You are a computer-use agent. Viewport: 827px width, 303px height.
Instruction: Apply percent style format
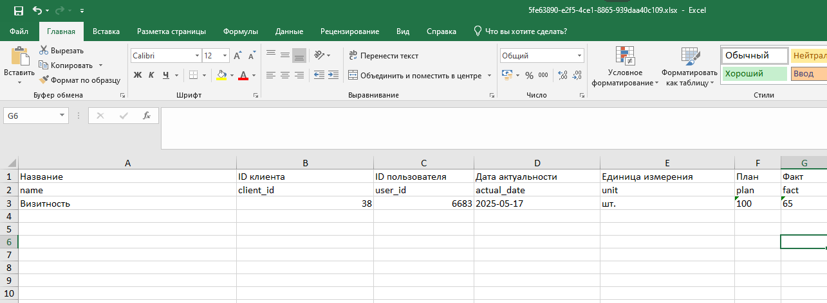click(529, 75)
